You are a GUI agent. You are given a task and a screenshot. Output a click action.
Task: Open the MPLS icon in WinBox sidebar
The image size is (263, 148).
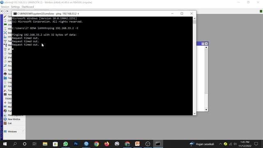pyautogui.click(x=5, y=62)
